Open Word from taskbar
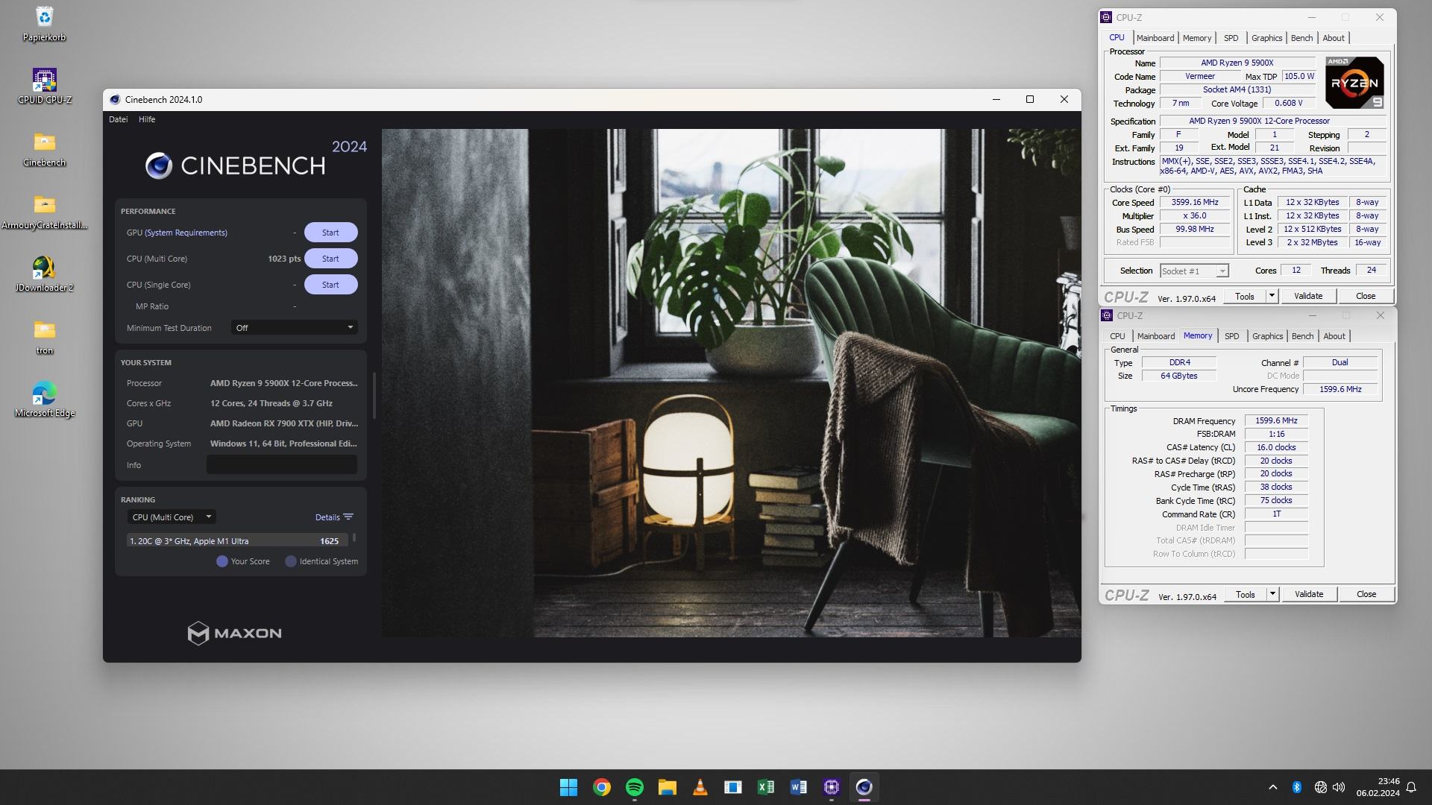This screenshot has width=1432, height=805. (798, 787)
